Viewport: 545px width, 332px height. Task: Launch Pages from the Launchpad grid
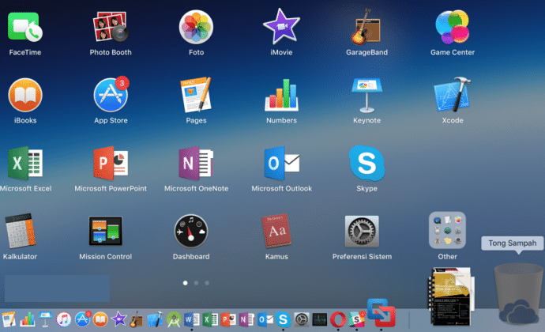pyautogui.click(x=196, y=95)
